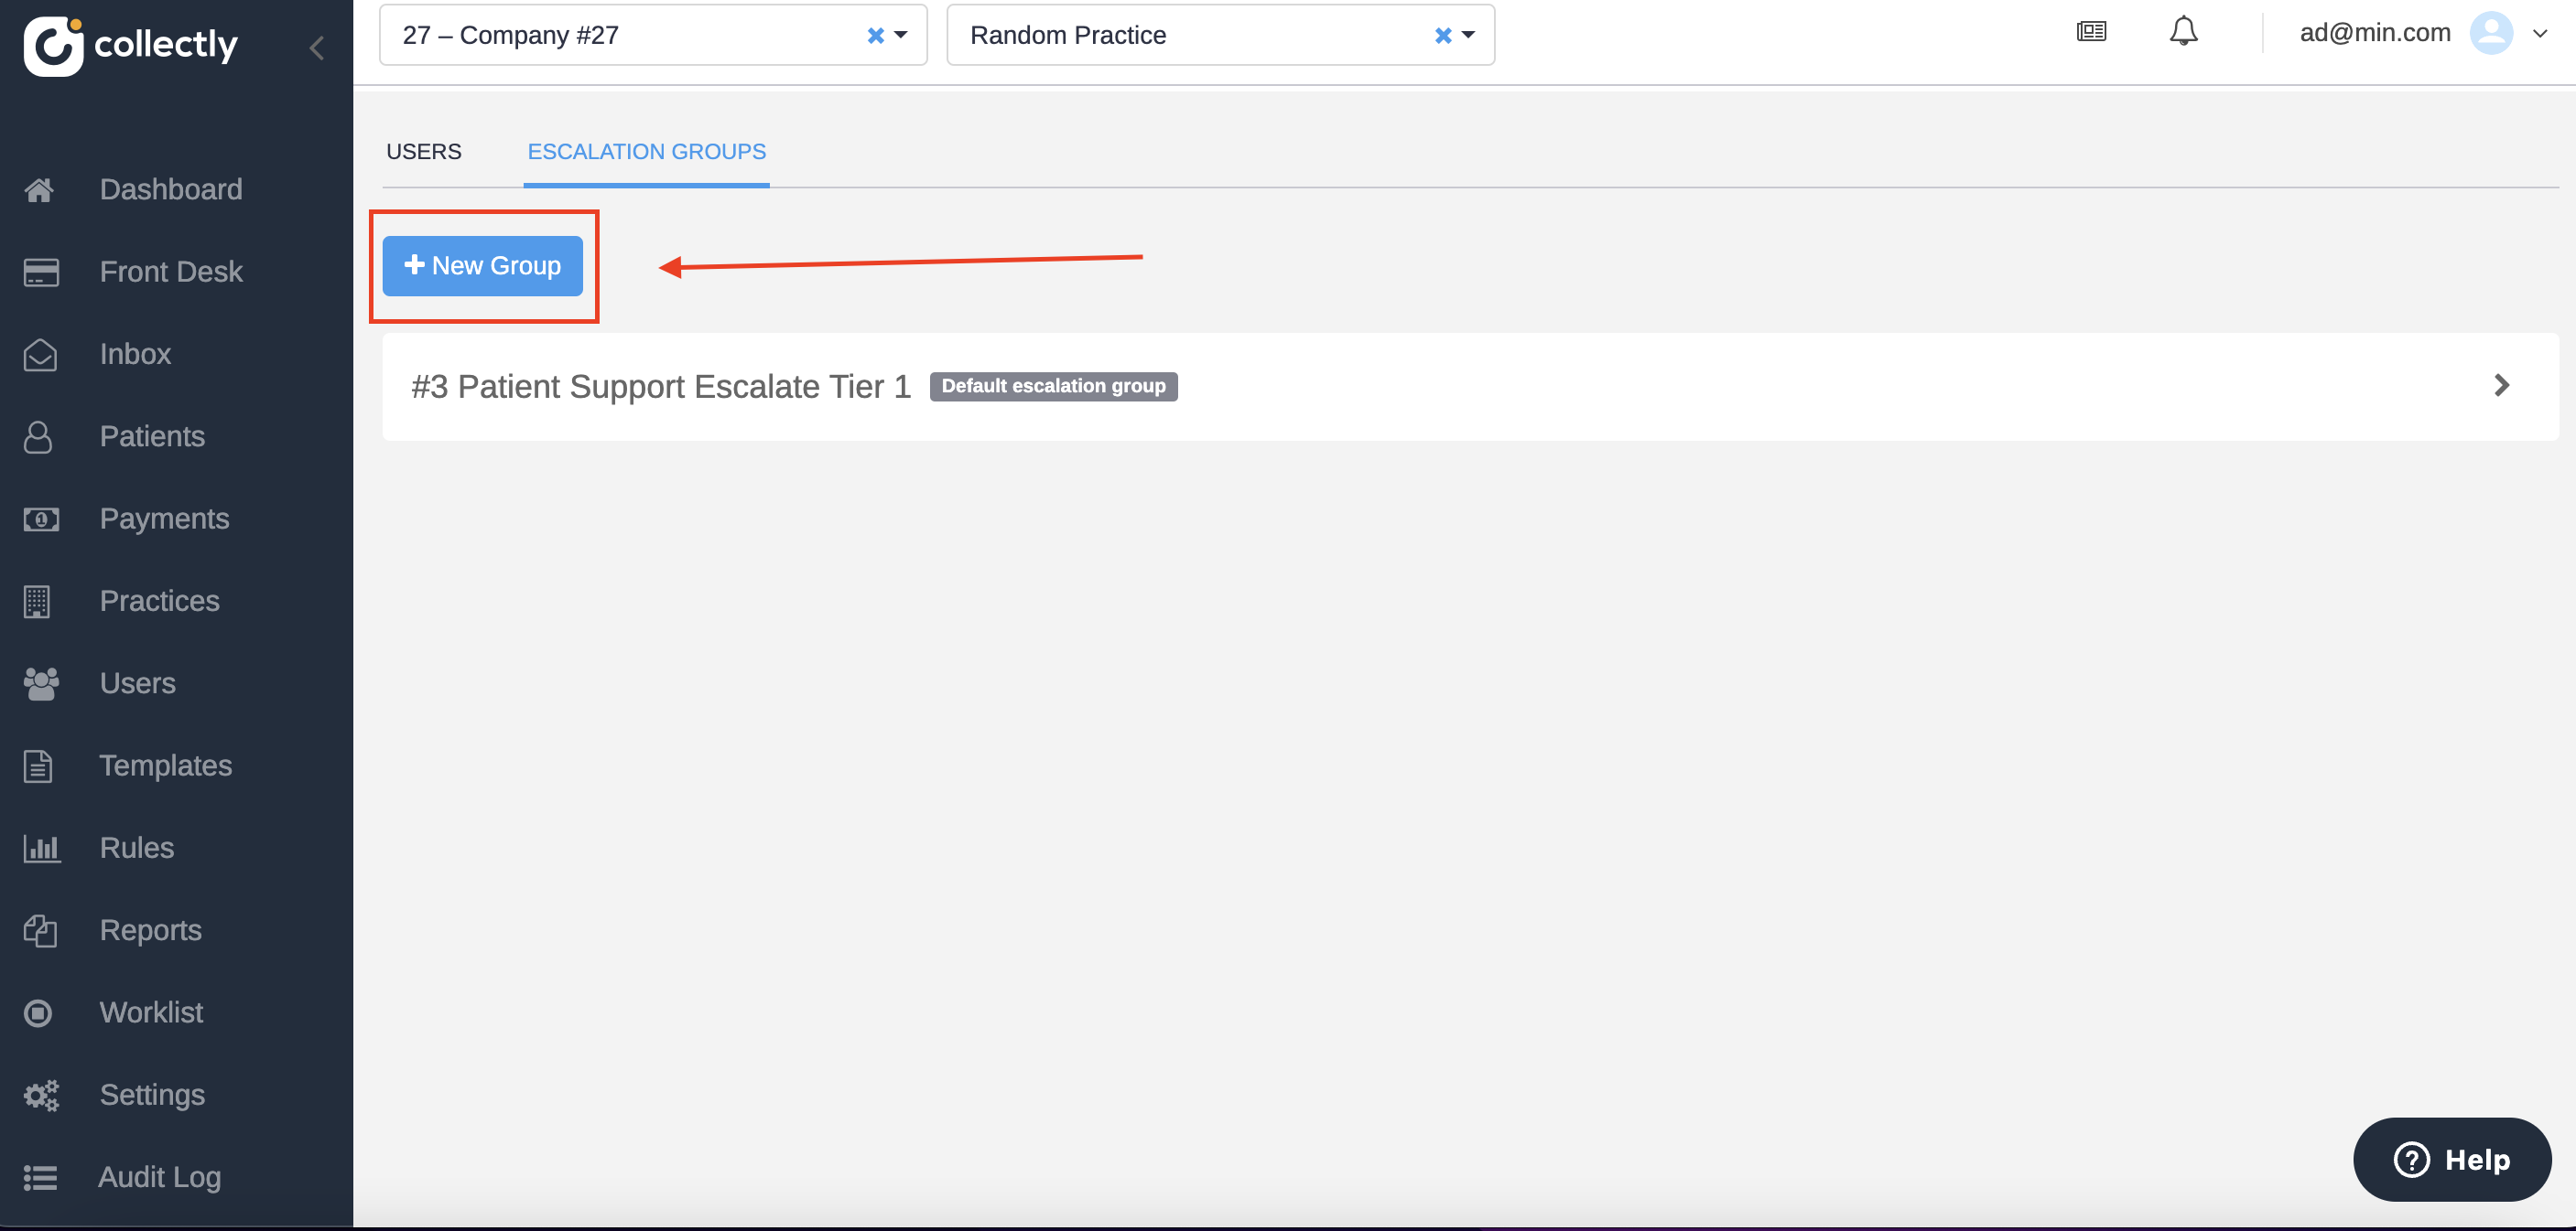Image resolution: width=2576 pixels, height=1231 pixels.
Task: Go to Audit Log in sidebar
Action: [159, 1177]
